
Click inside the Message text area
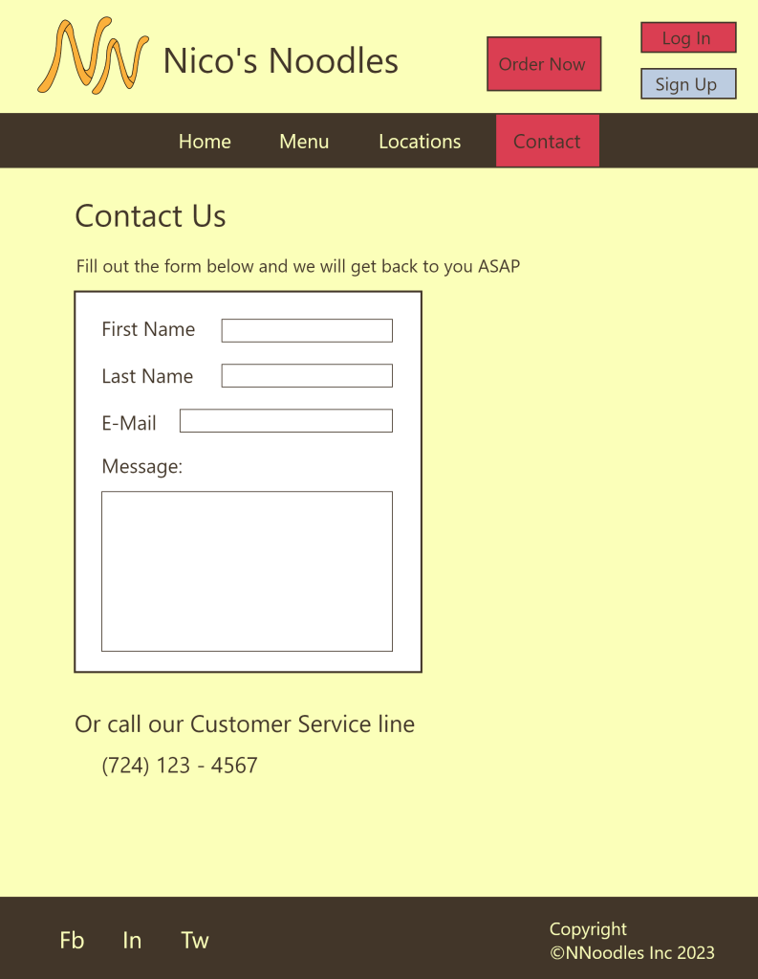pos(247,571)
